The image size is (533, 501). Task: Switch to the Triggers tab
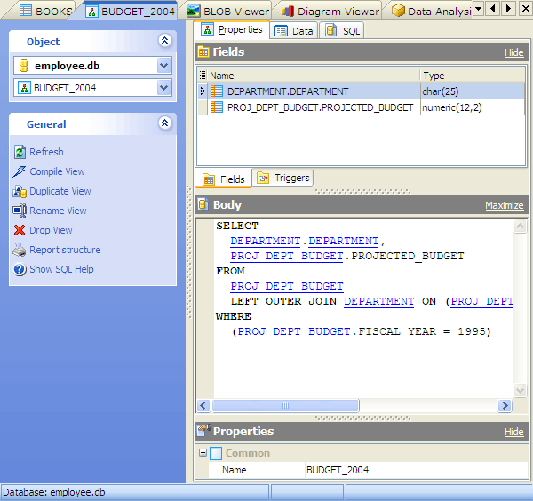point(283,178)
